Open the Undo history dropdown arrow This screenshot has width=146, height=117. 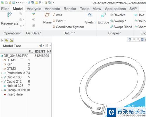tap(20, 3)
